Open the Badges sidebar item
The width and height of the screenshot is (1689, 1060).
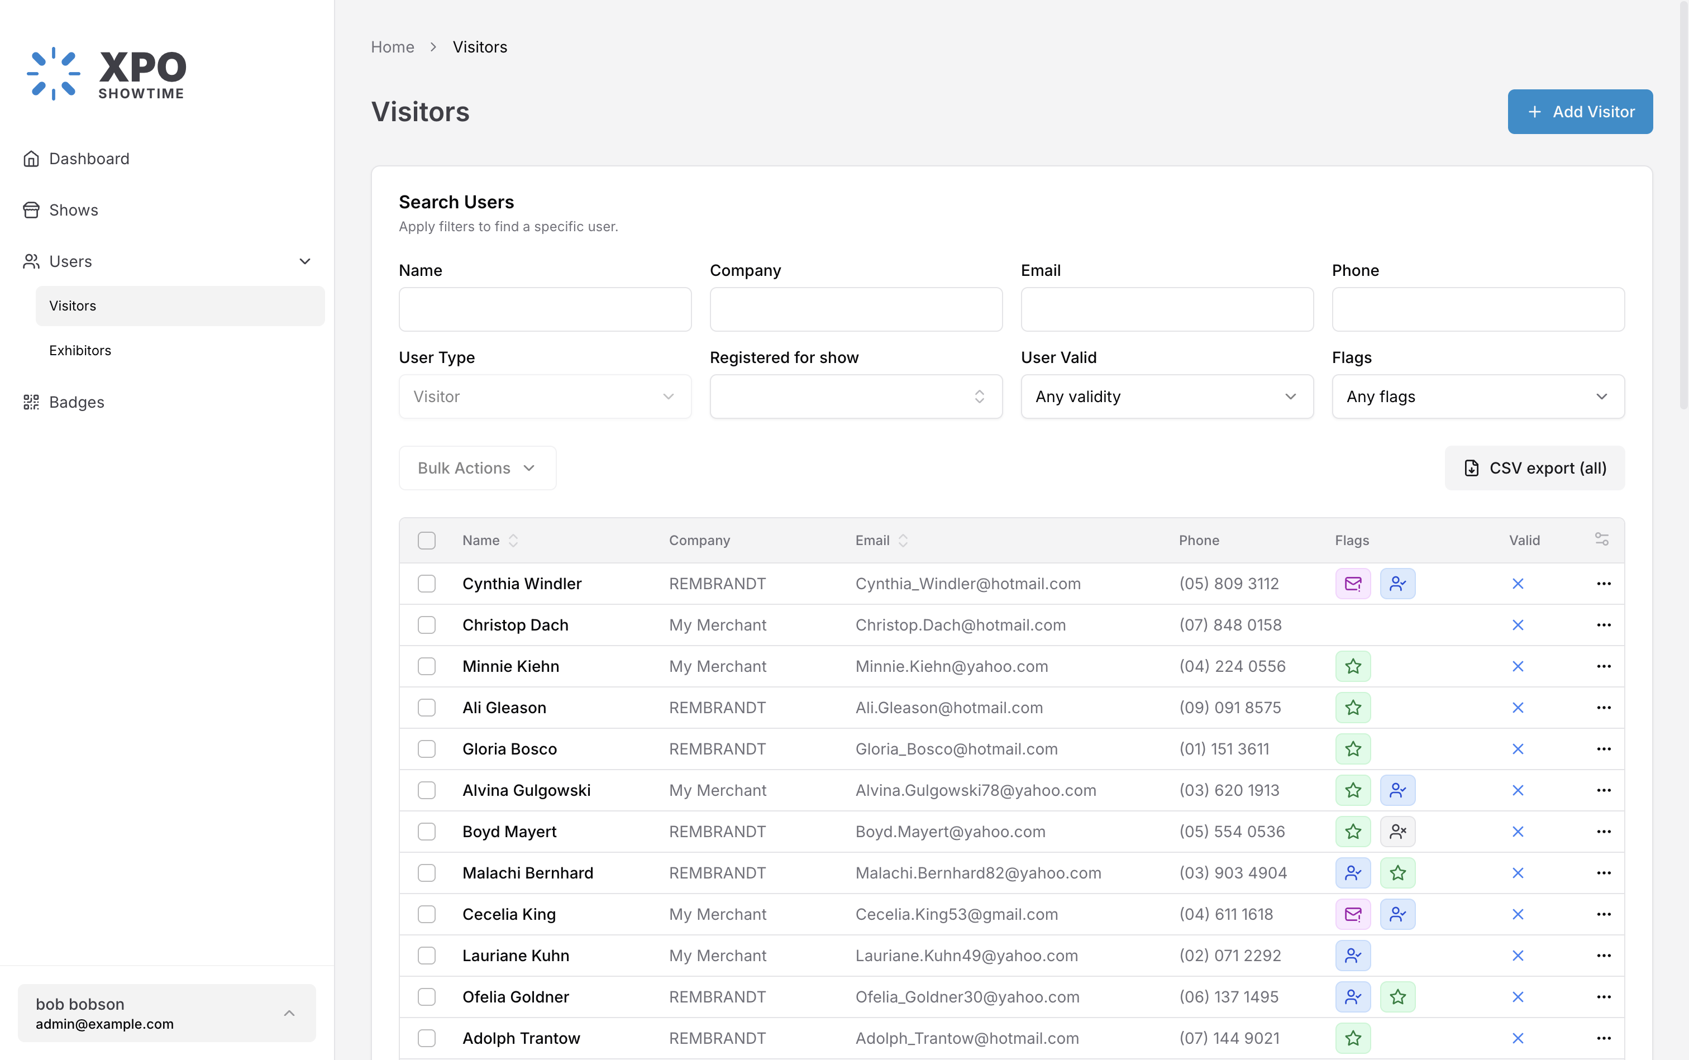click(x=77, y=403)
